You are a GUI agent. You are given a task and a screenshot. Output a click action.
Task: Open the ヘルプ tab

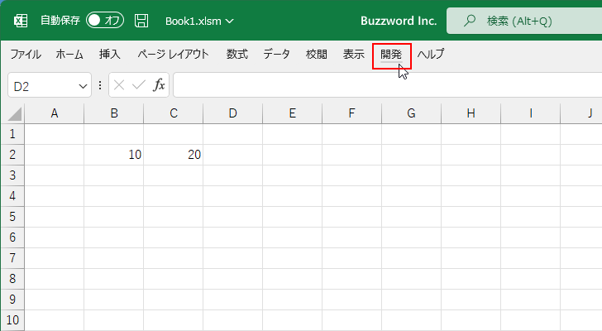point(431,54)
